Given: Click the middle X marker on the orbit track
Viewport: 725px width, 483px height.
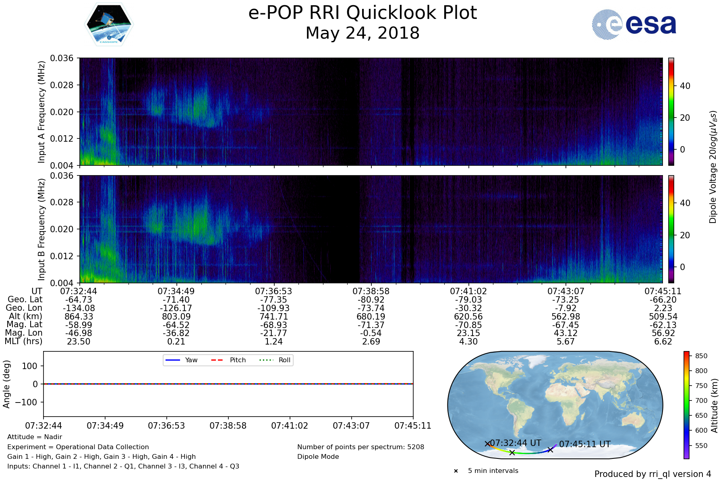Looking at the screenshot, I should pyautogui.click(x=512, y=452).
